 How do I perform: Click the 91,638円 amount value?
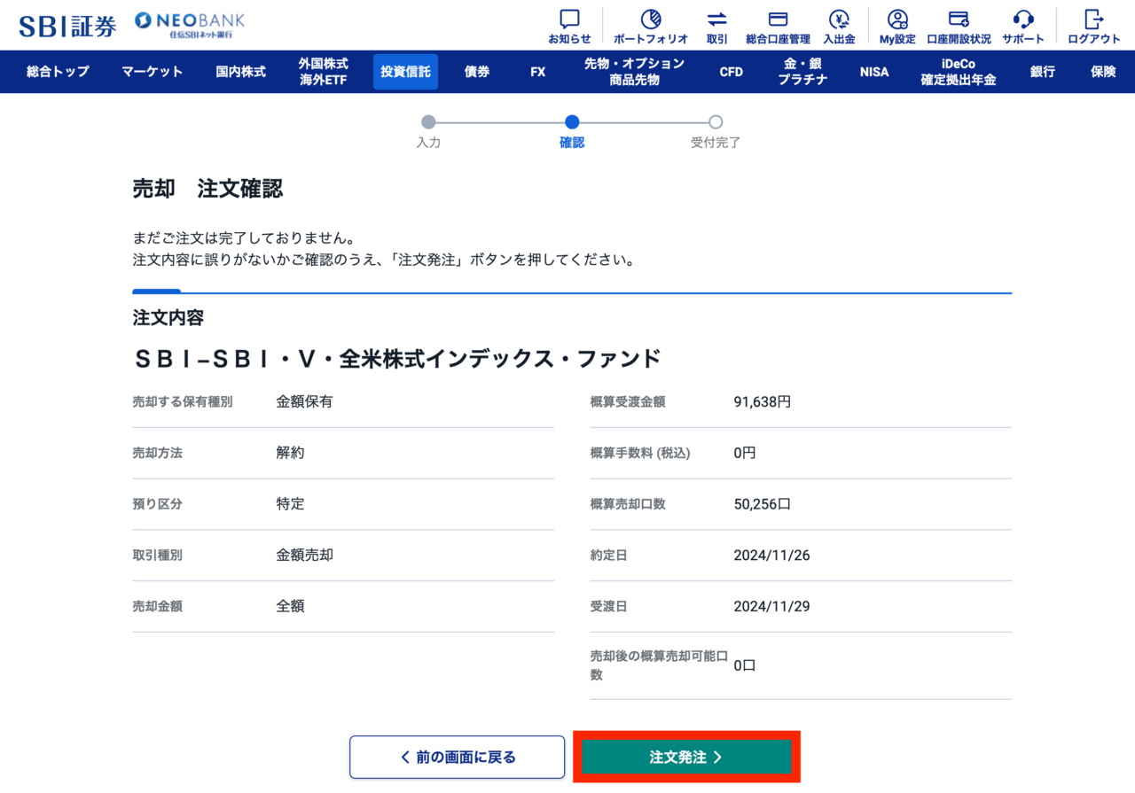click(762, 401)
